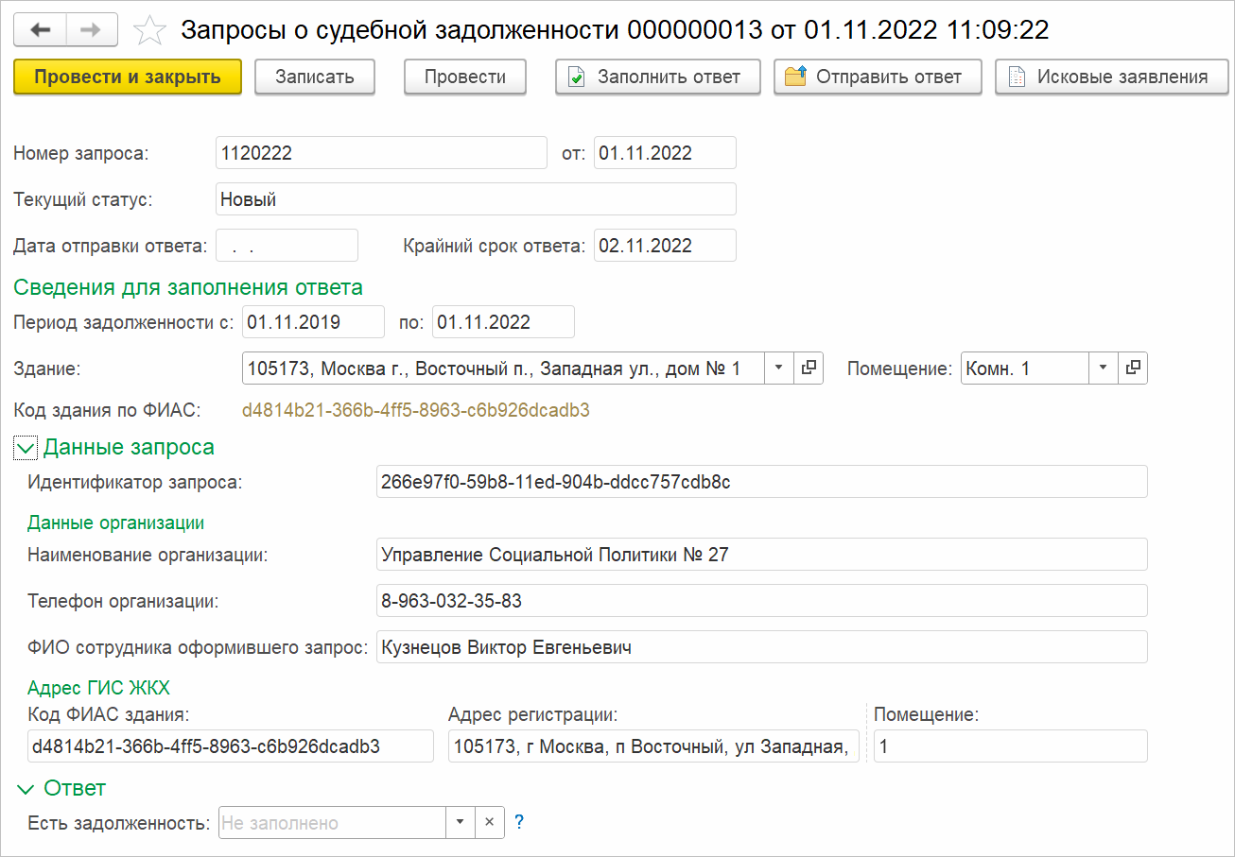Click the Дата отправки ответа field
The height and width of the screenshot is (857, 1235).
287,246
